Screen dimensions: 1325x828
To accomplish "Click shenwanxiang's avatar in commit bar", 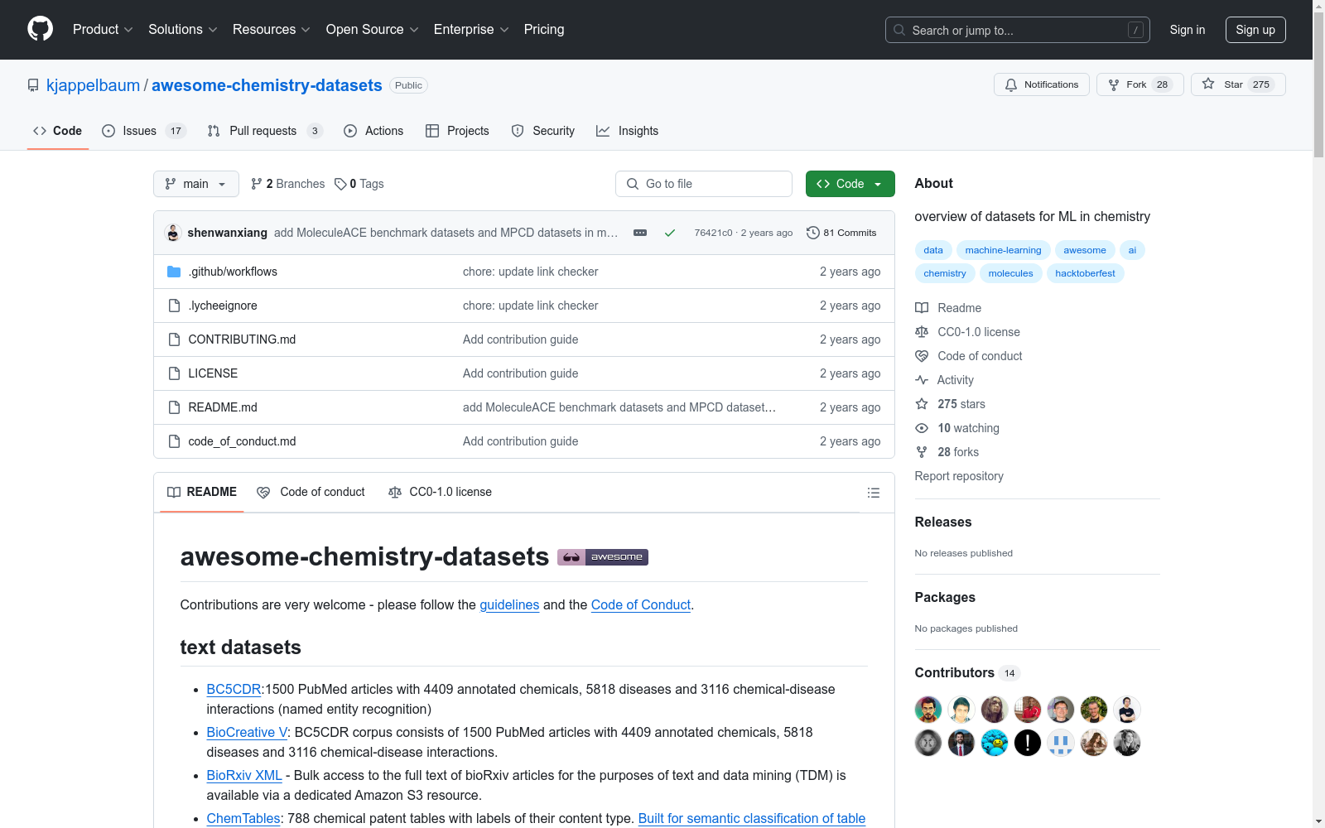I will [x=173, y=233].
